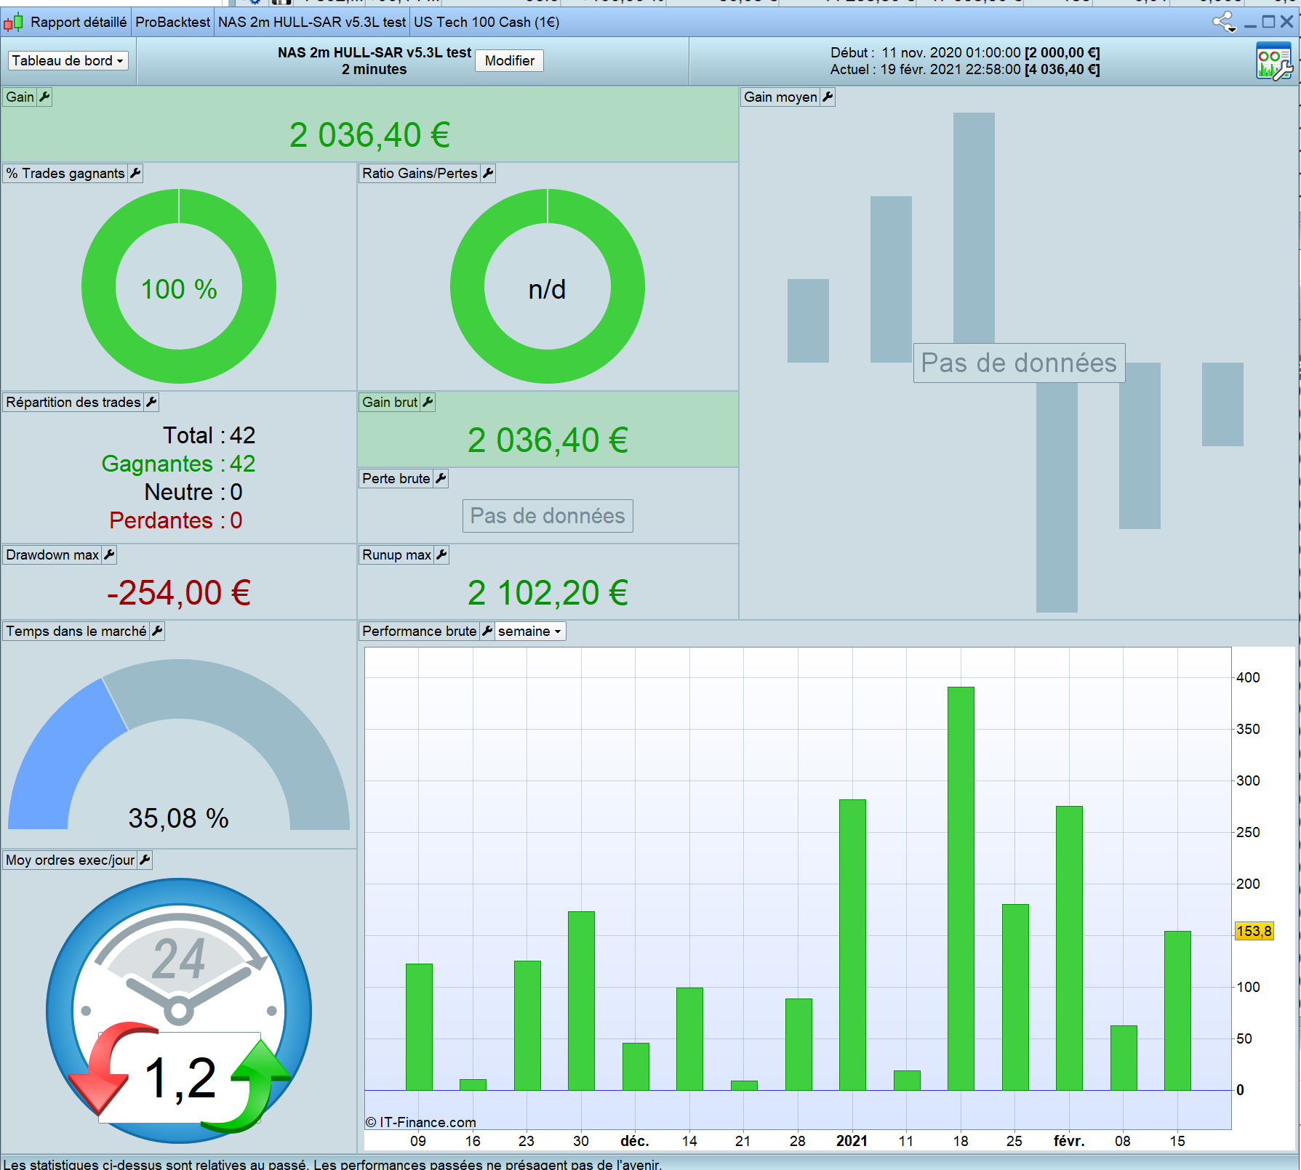Image resolution: width=1301 pixels, height=1170 pixels.
Task: Click the Performance brute label
Action: (x=420, y=631)
